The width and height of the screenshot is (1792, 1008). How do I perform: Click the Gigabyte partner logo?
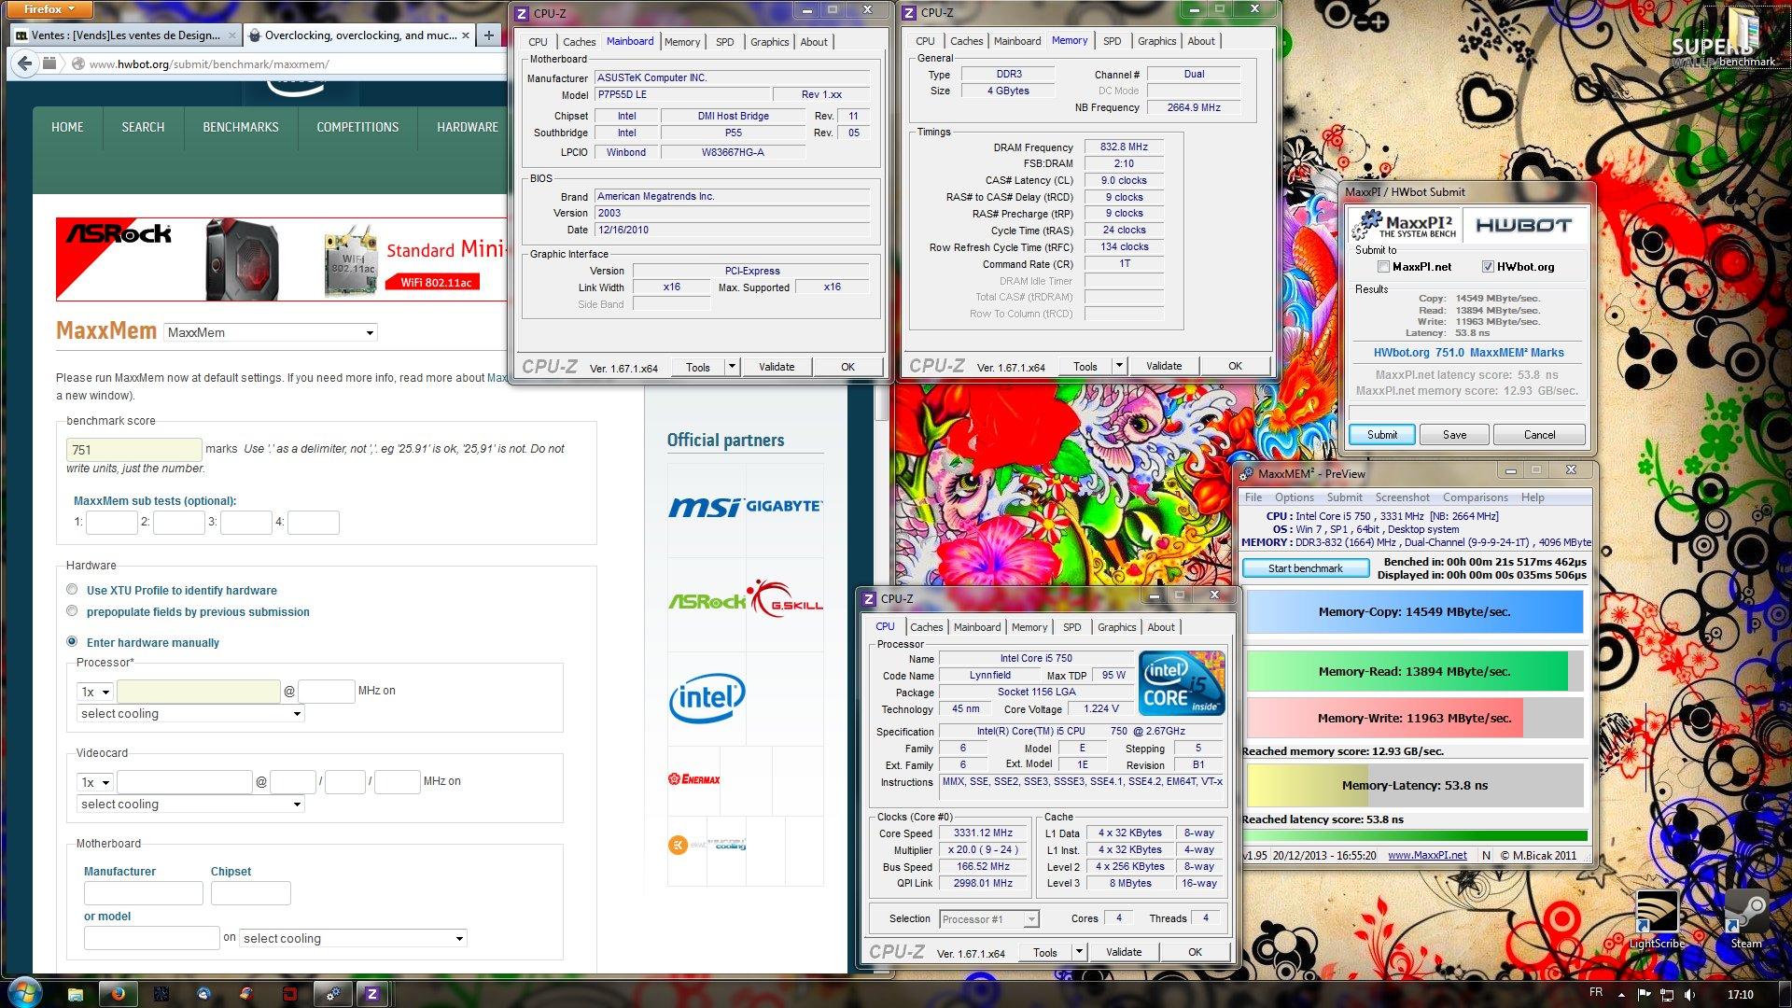(x=784, y=506)
